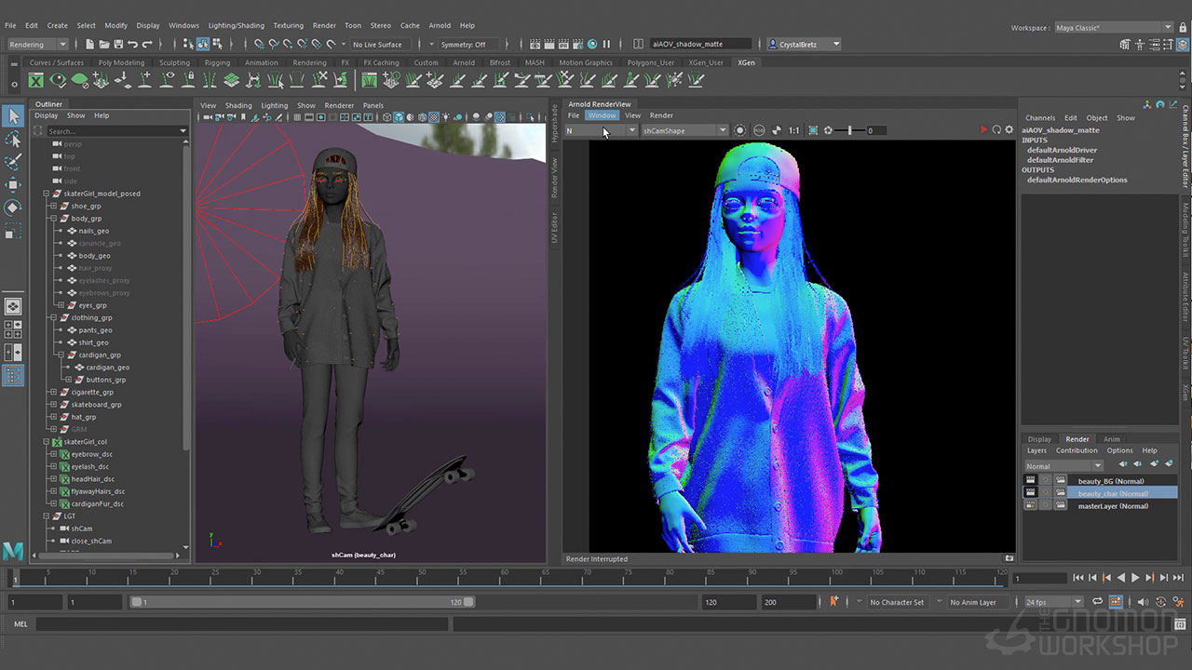Open the shCamShape camera dropdown
The height and width of the screenshot is (670, 1192).
pyautogui.click(x=684, y=130)
